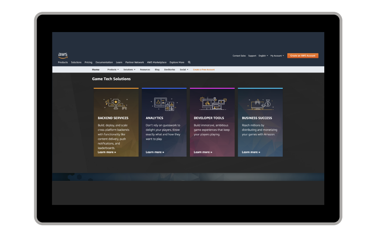Expand the English language dropdown

[x=263, y=56]
